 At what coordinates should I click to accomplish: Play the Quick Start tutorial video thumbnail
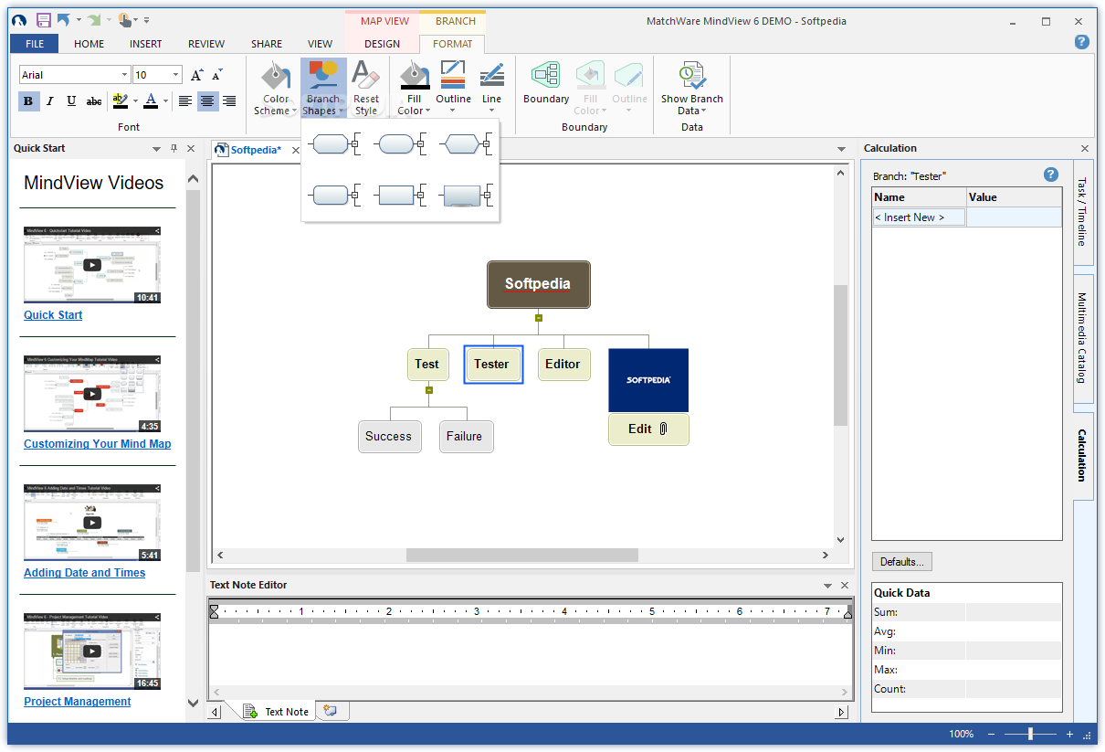click(x=92, y=265)
